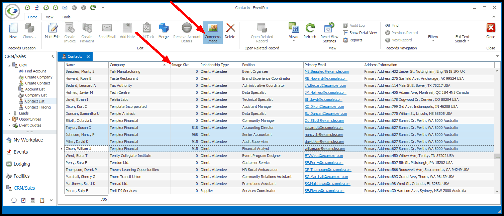The width and height of the screenshot is (504, 216).
Task: Open My Workplace module
Action: [28, 140]
